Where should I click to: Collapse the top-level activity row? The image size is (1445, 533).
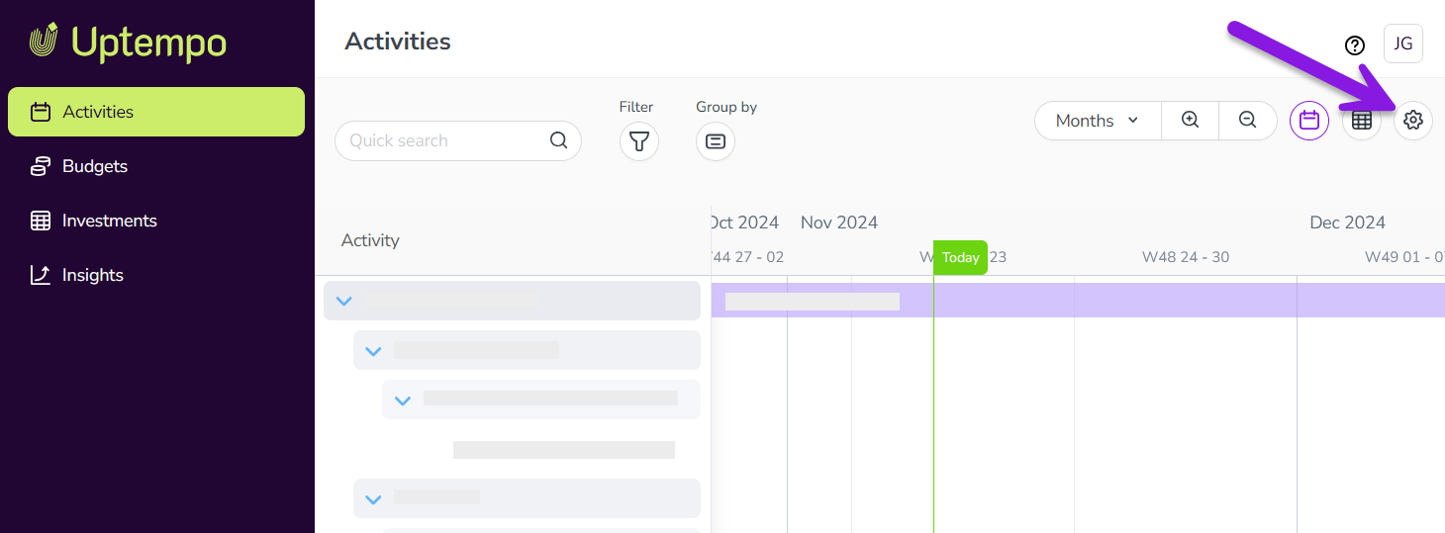(x=343, y=301)
